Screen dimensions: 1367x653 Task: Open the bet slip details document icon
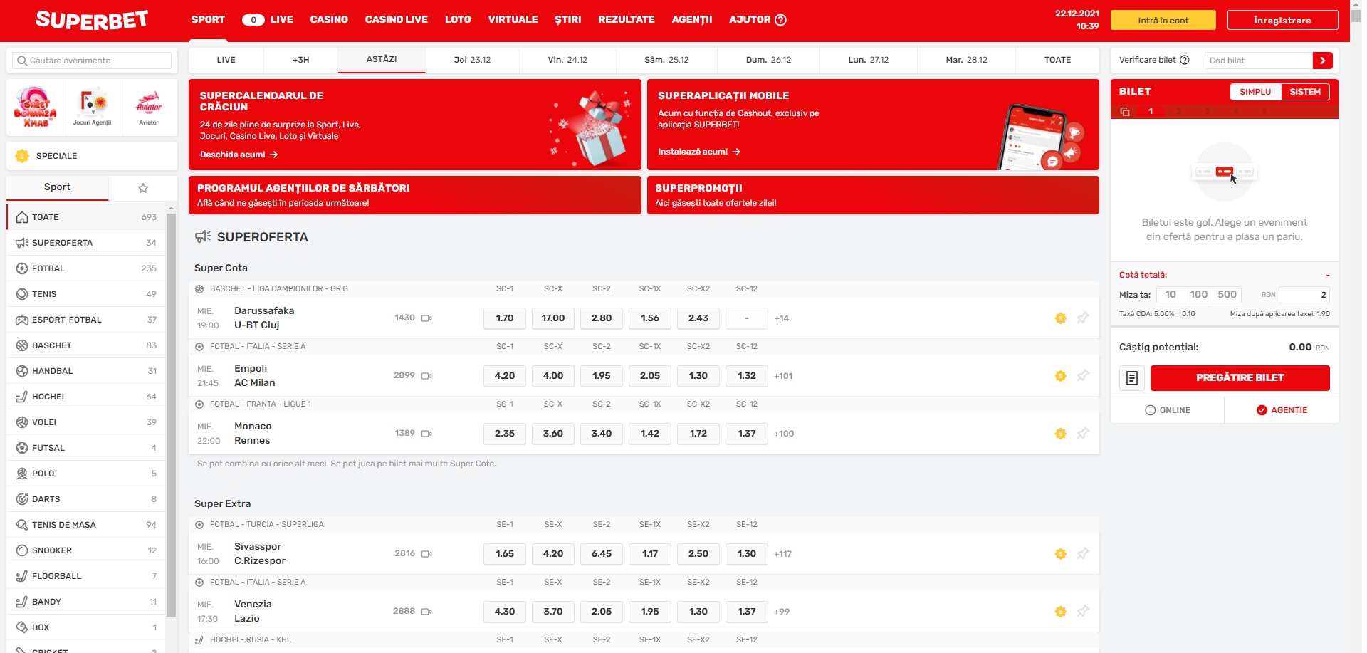click(1132, 378)
